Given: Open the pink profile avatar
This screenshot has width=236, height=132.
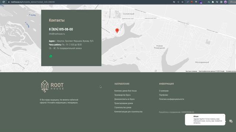Looking at the screenshot, I should pos(225,2).
